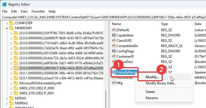This screenshot has height=108, width=206.
Task: Expand the {a6f58c0b-3d21 subkey
Action: (11, 63)
